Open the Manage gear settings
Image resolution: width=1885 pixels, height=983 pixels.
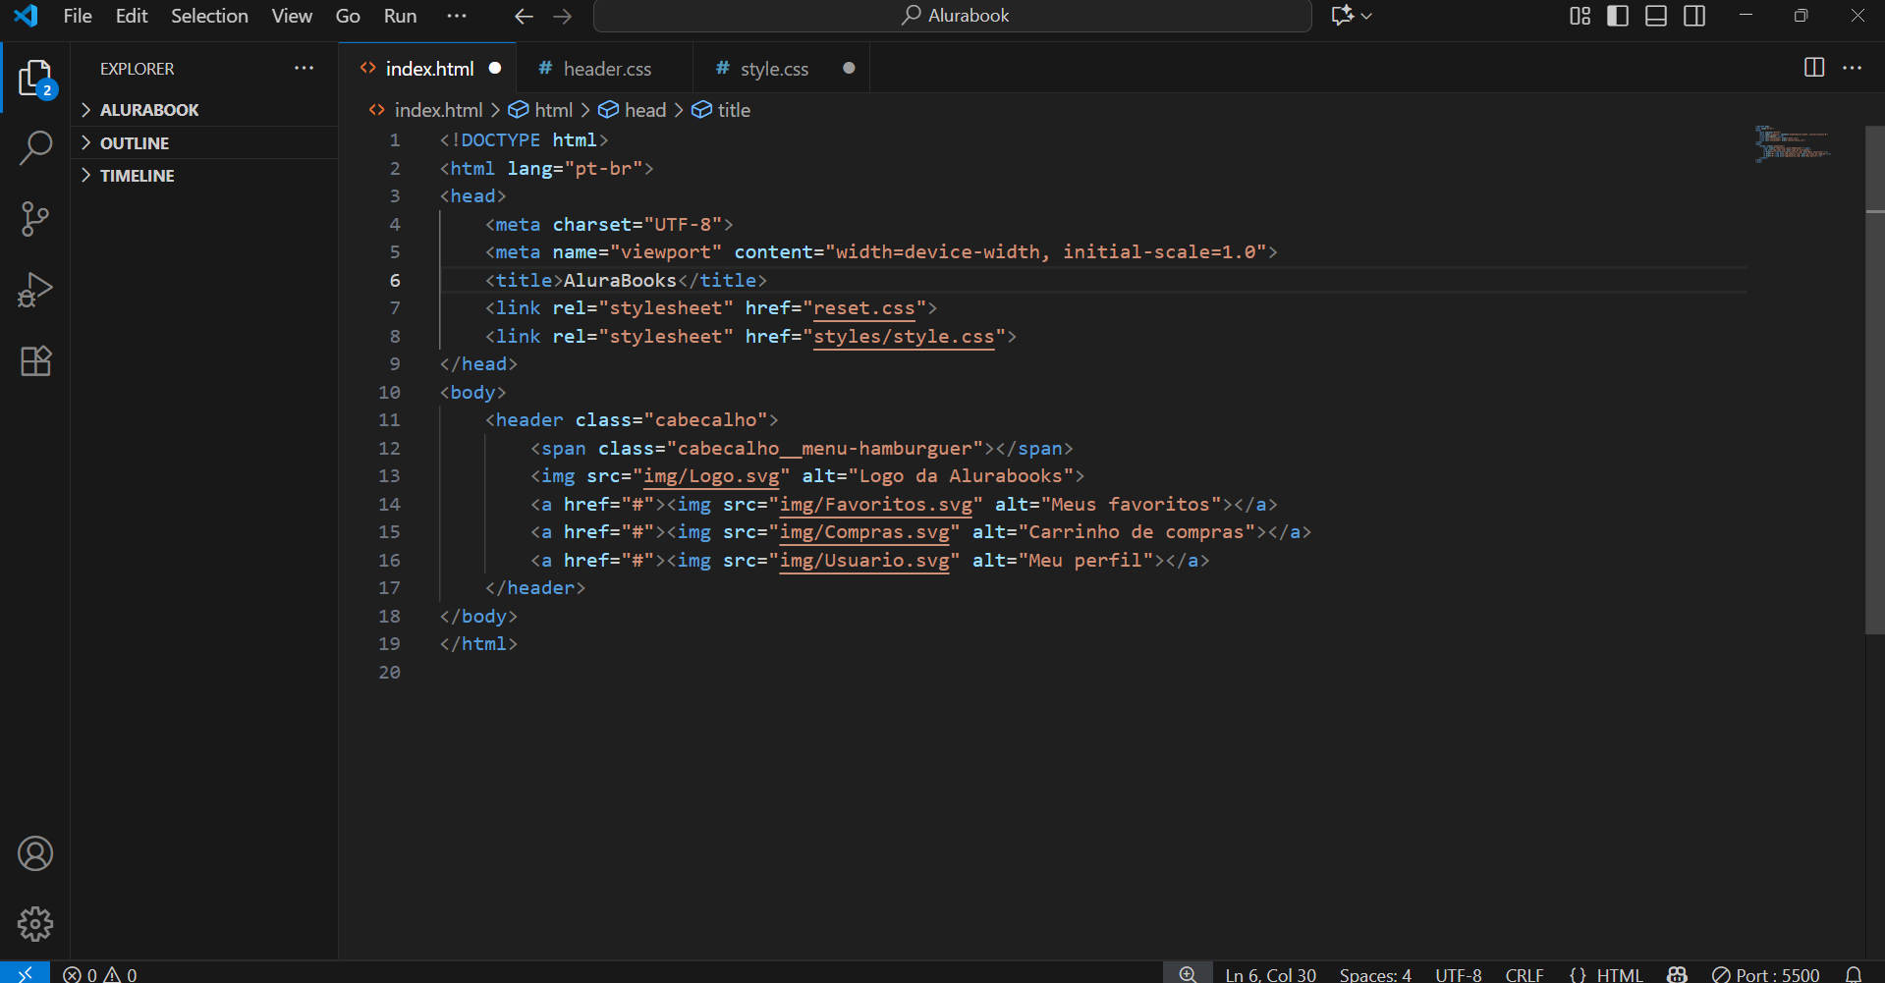pos(35,924)
